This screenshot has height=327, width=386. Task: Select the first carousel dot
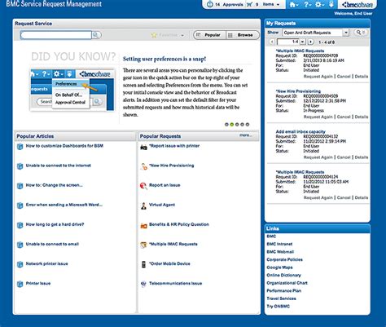(x=226, y=125)
